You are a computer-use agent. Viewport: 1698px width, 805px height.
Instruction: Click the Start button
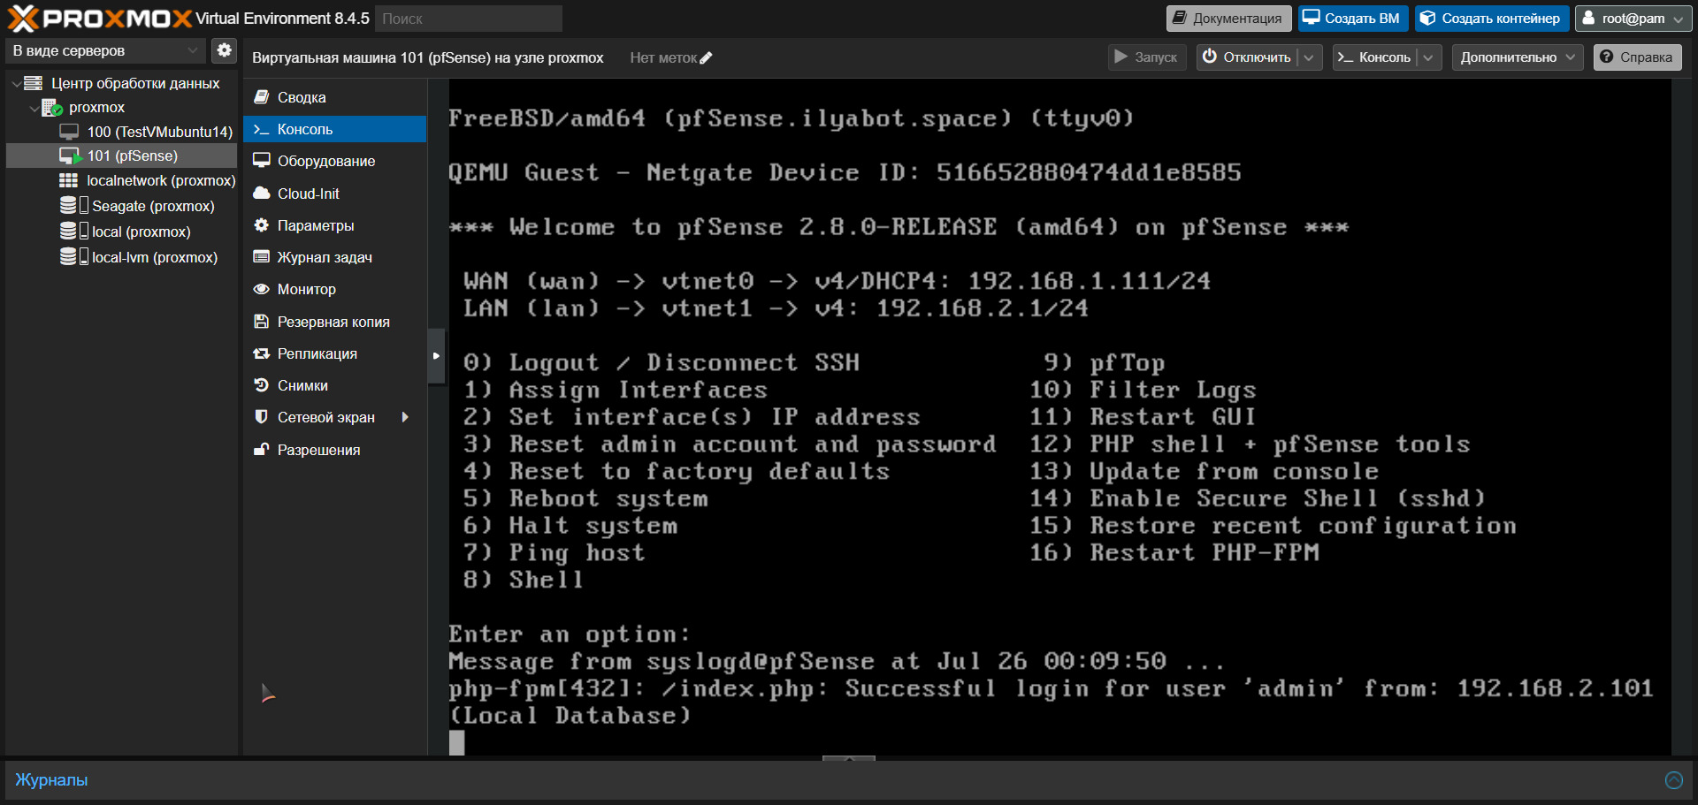tap(1146, 57)
